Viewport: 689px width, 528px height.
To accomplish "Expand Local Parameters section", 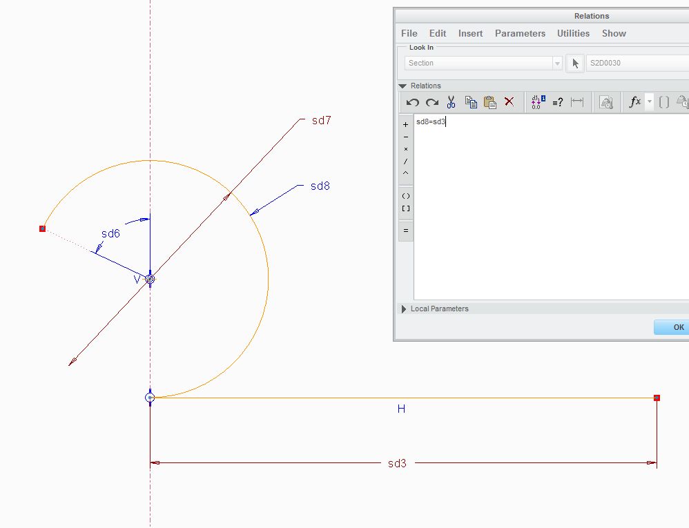I will [x=403, y=309].
